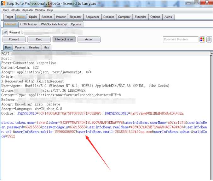
Task: Click the Accept-Encoding: gzip, deflate line
Action: [x=31, y=104]
